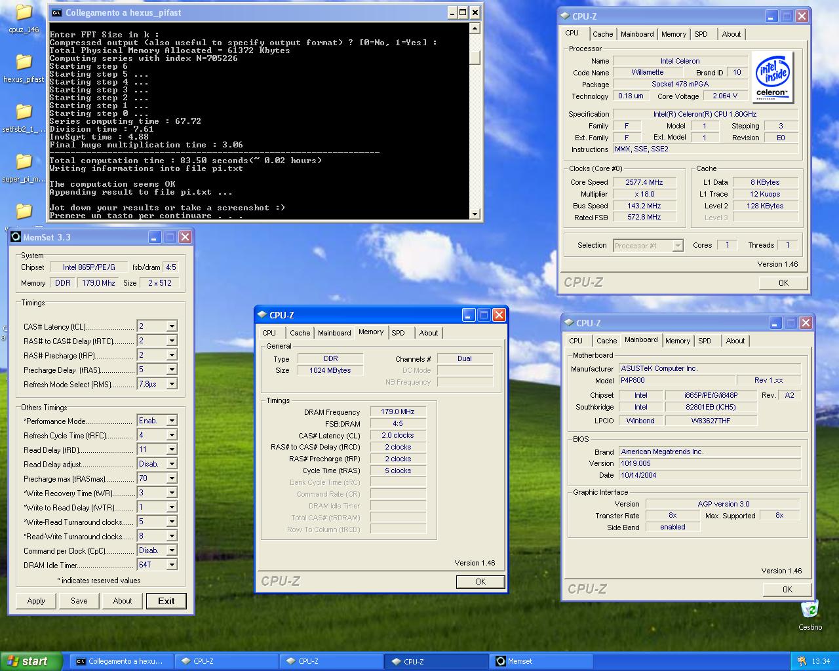Click the Intel 865P/PE/G chipset field in MemSet
839x671 pixels.
coord(89,267)
